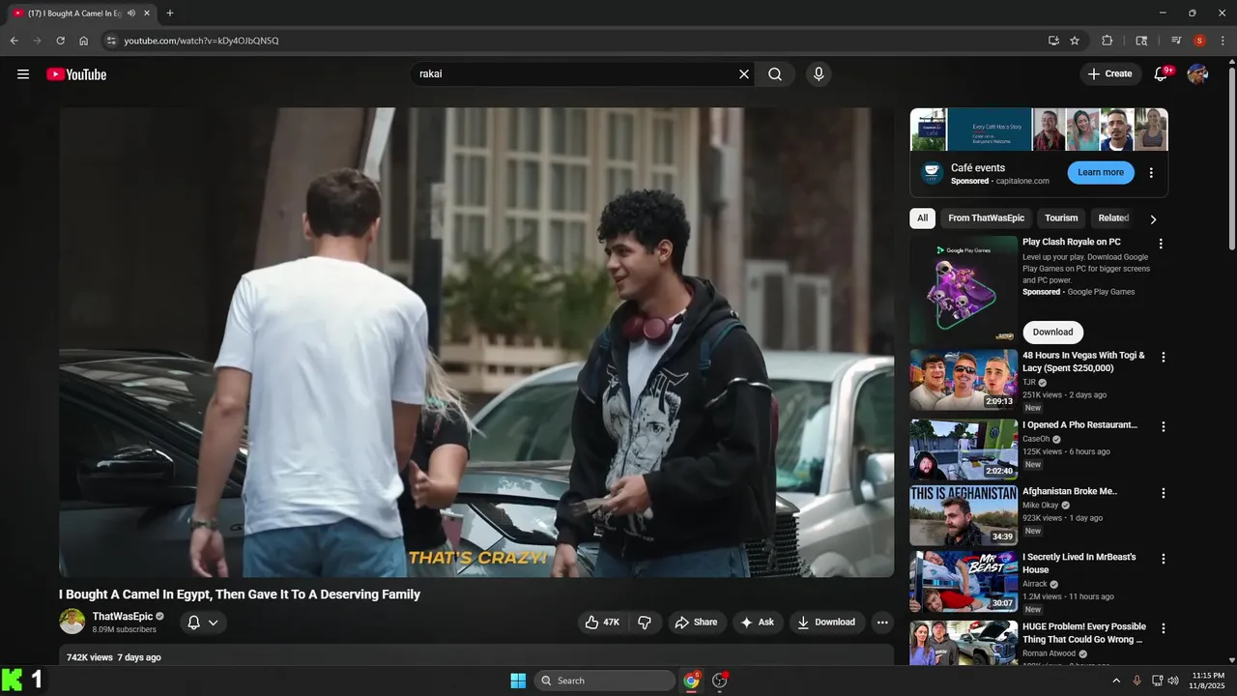Open the ThatWasEpic channel avatar
Viewport: 1237px width, 696px height.
click(72, 622)
